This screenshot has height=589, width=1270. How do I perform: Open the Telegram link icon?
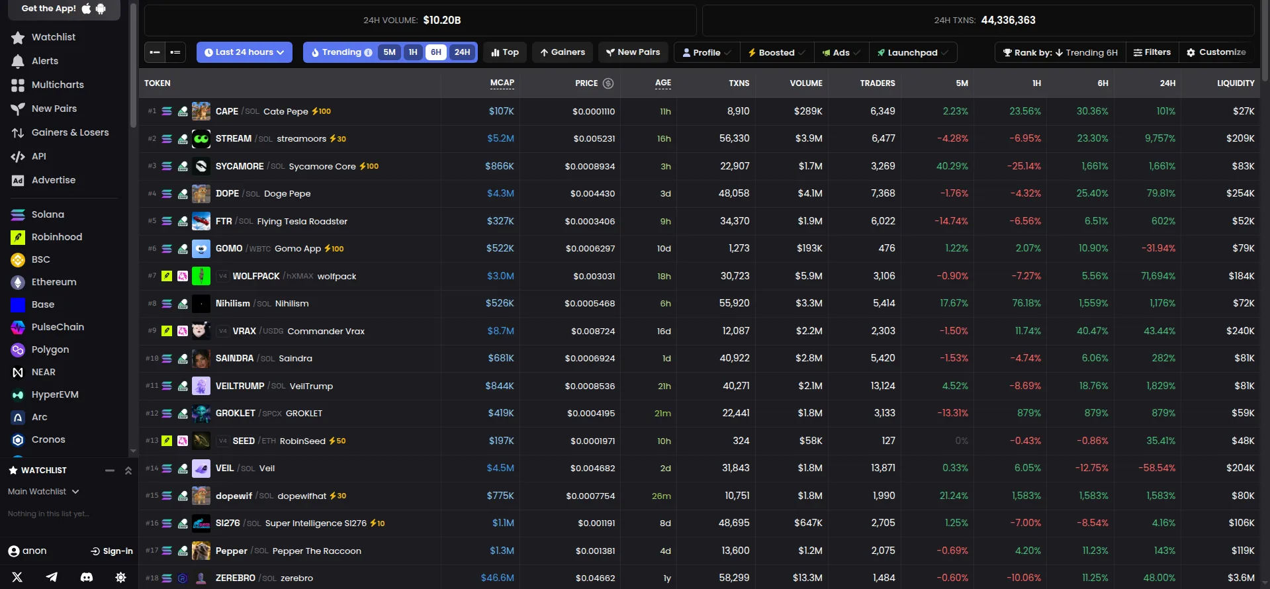click(52, 577)
